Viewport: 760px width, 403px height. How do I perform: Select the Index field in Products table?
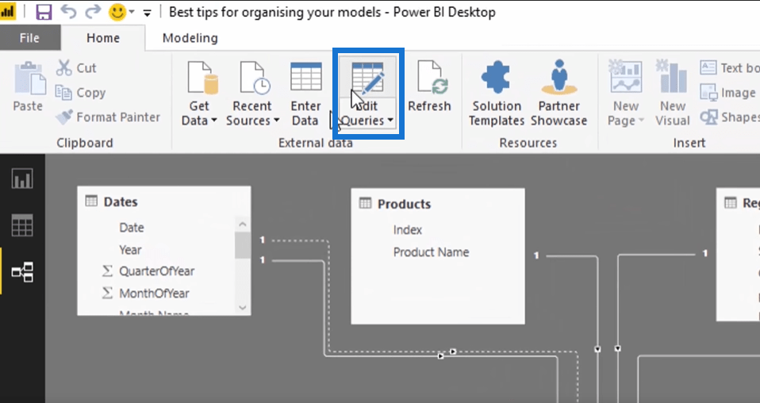408,230
